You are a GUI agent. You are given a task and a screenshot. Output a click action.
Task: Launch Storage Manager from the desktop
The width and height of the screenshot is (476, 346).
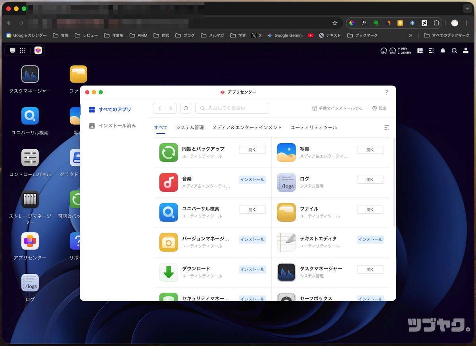pos(30,199)
